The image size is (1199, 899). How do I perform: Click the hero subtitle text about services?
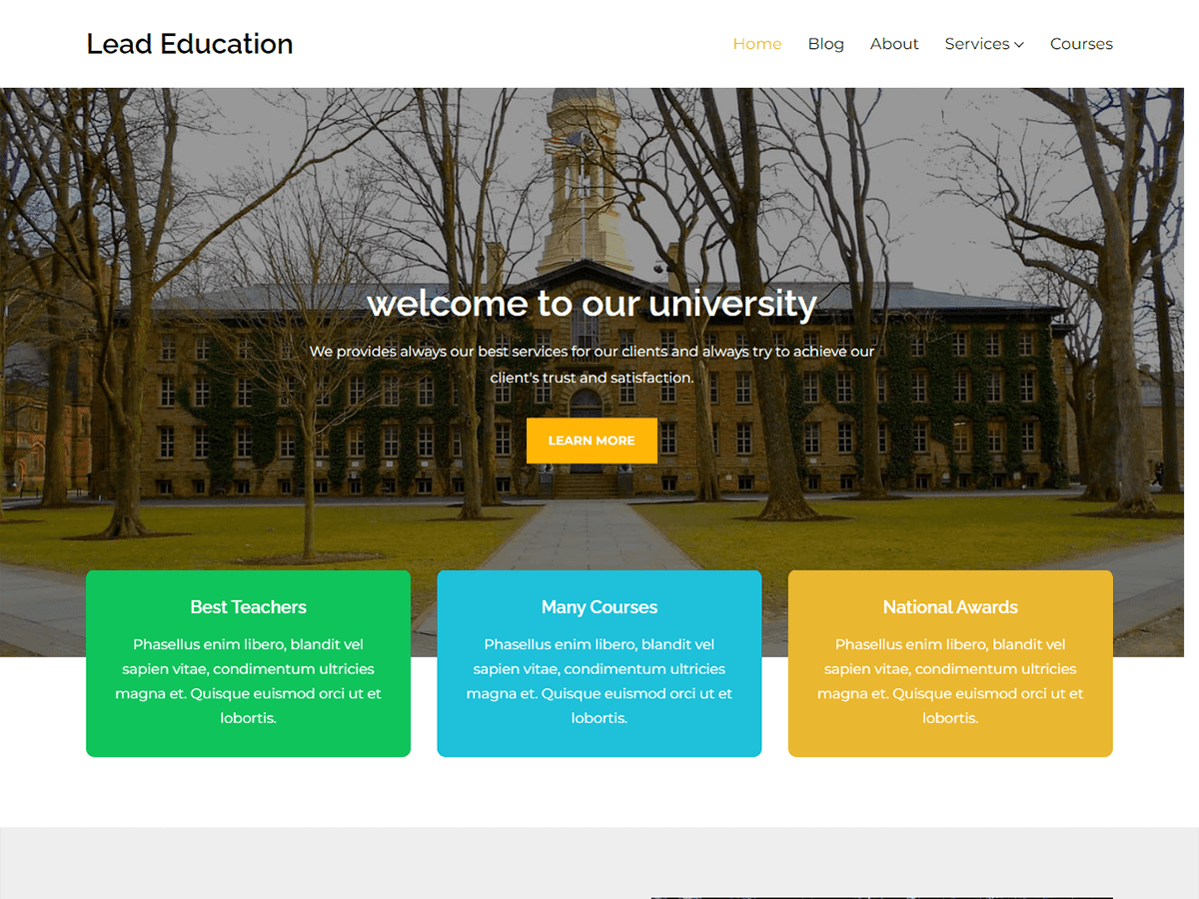pos(593,364)
